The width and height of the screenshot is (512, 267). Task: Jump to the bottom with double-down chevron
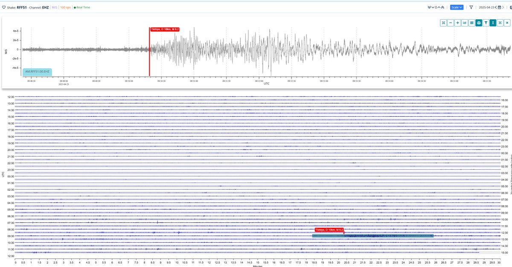(429, 7)
